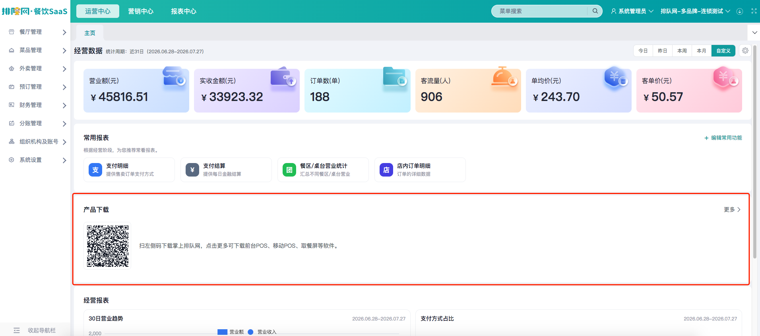Image resolution: width=760 pixels, height=336 pixels.
Task: Click the service bell icon on 客流量 card
Action: click(x=504, y=76)
